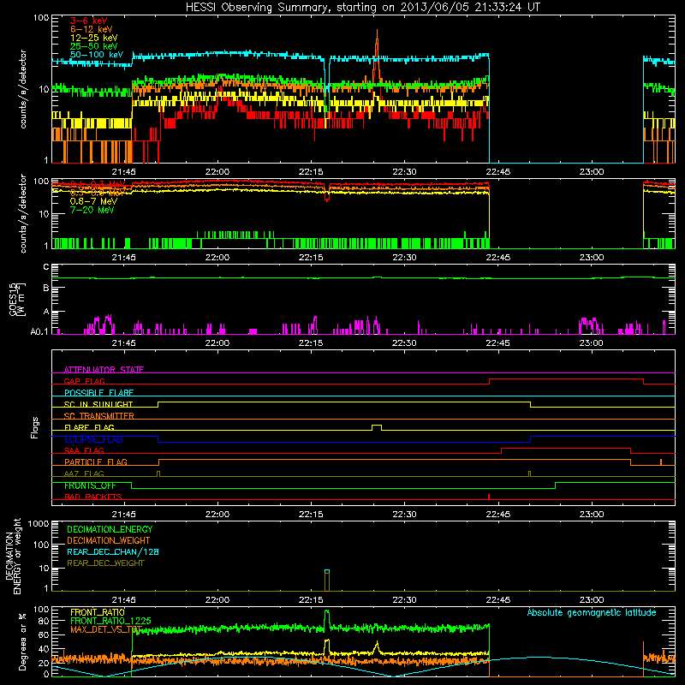Select the SAA_FLAG label
Viewport: 685px width, 685px height.
tap(84, 450)
